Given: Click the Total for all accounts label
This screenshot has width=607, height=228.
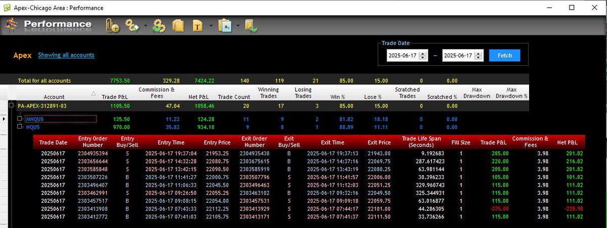Looking at the screenshot, I should [x=45, y=81].
